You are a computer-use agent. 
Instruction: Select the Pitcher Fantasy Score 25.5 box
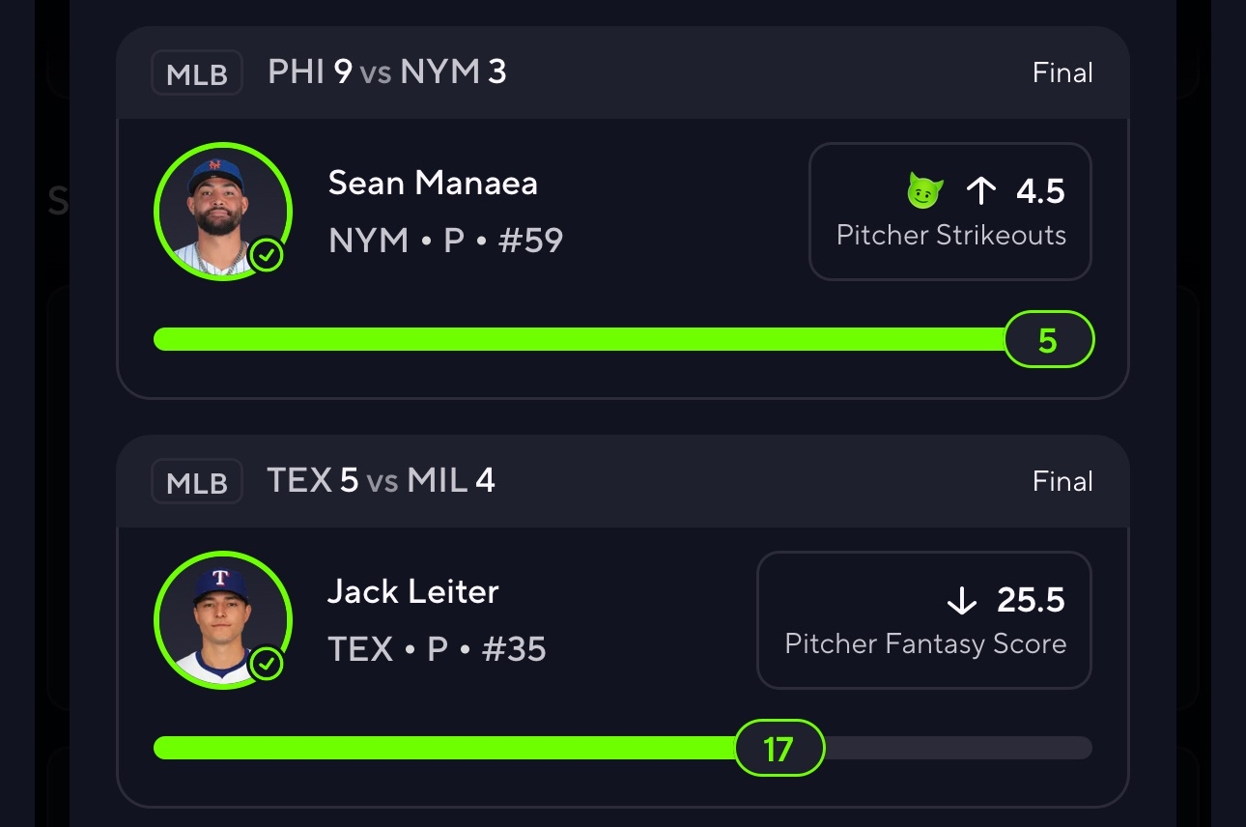923,620
